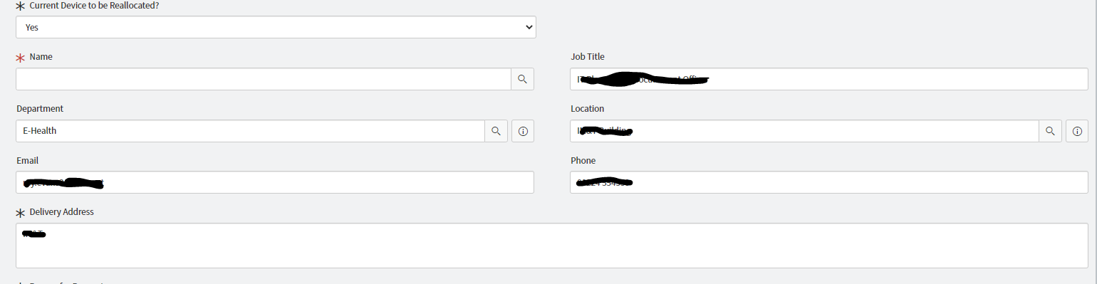Viewport: 1097px width, 284px height.
Task: Show Location record info icon
Action: point(1077,131)
